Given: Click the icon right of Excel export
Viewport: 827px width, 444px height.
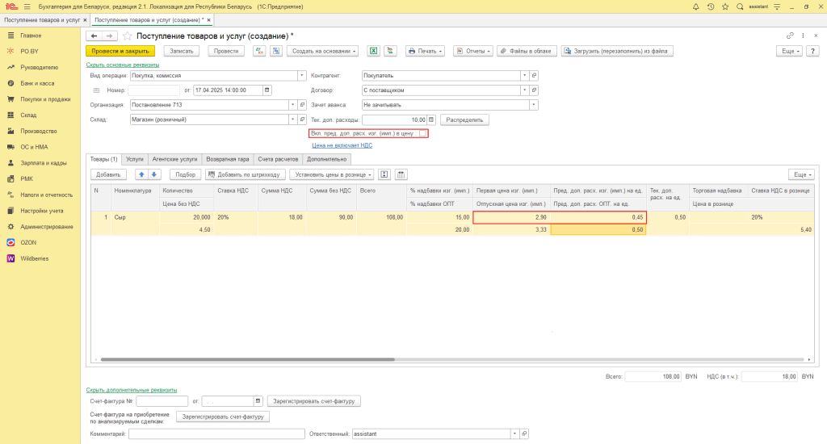Looking at the screenshot, I should click(x=390, y=51).
